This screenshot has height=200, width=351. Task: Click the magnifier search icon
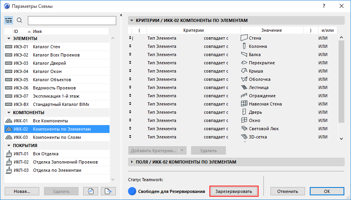point(20,20)
